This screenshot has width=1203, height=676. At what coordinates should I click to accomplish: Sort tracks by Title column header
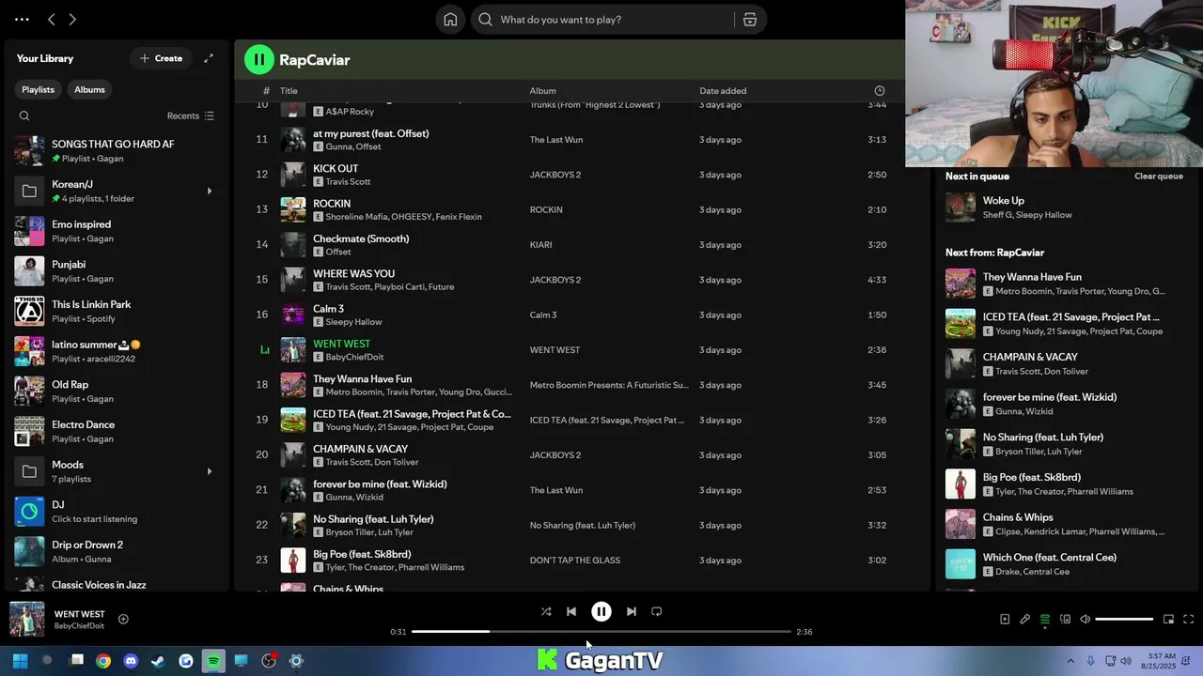click(x=289, y=91)
